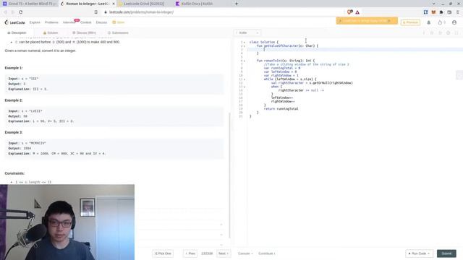Click the Premium button

[x=410, y=22]
